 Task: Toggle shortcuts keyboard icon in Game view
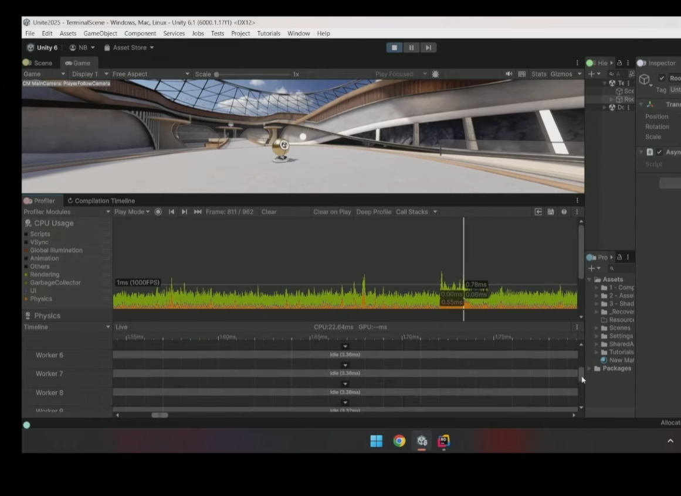522,74
